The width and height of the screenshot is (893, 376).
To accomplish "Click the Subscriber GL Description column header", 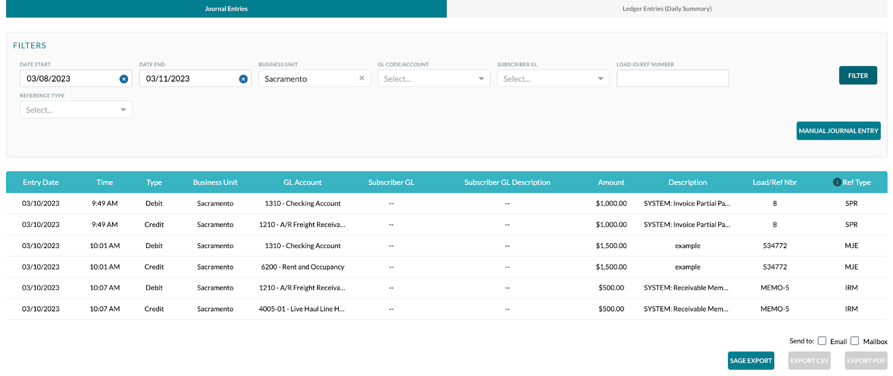I will [507, 182].
